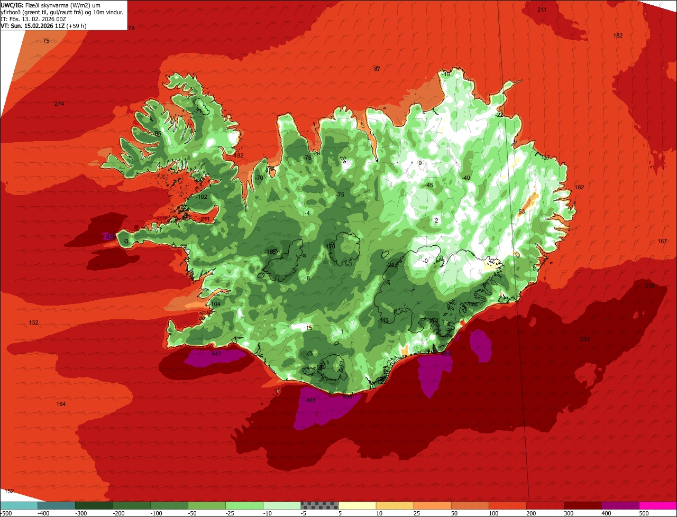This screenshot has height=517, width=677.
Task: Click the -25 to -10 light green swatch
Action: [x=244, y=505]
